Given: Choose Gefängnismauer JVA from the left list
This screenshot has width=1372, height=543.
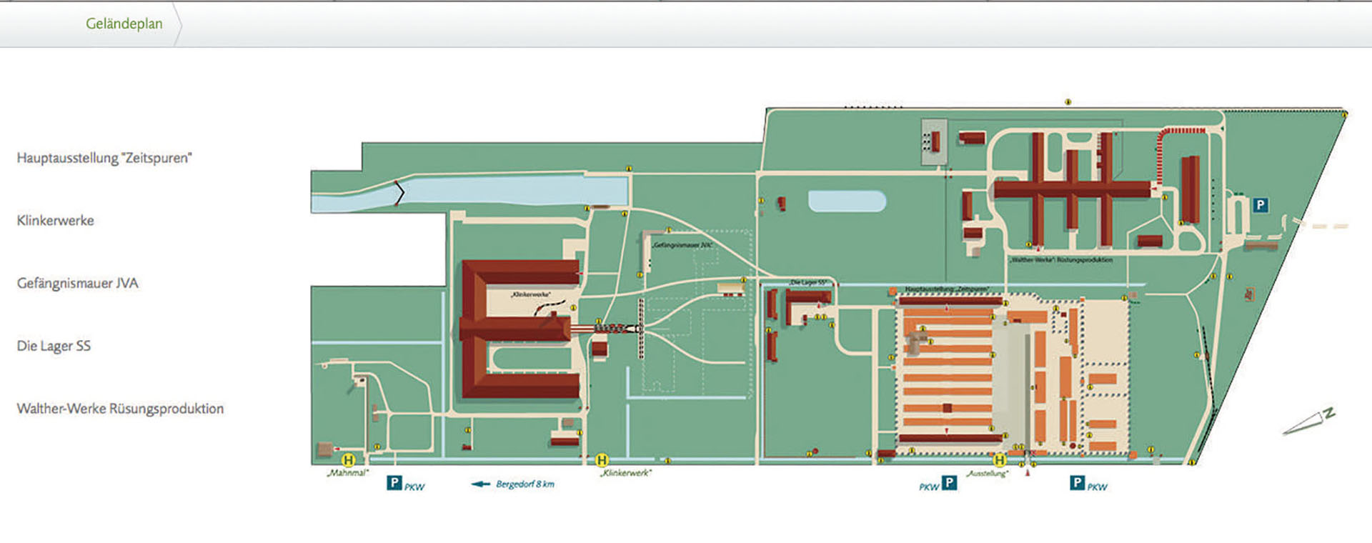Looking at the screenshot, I should point(78,284).
